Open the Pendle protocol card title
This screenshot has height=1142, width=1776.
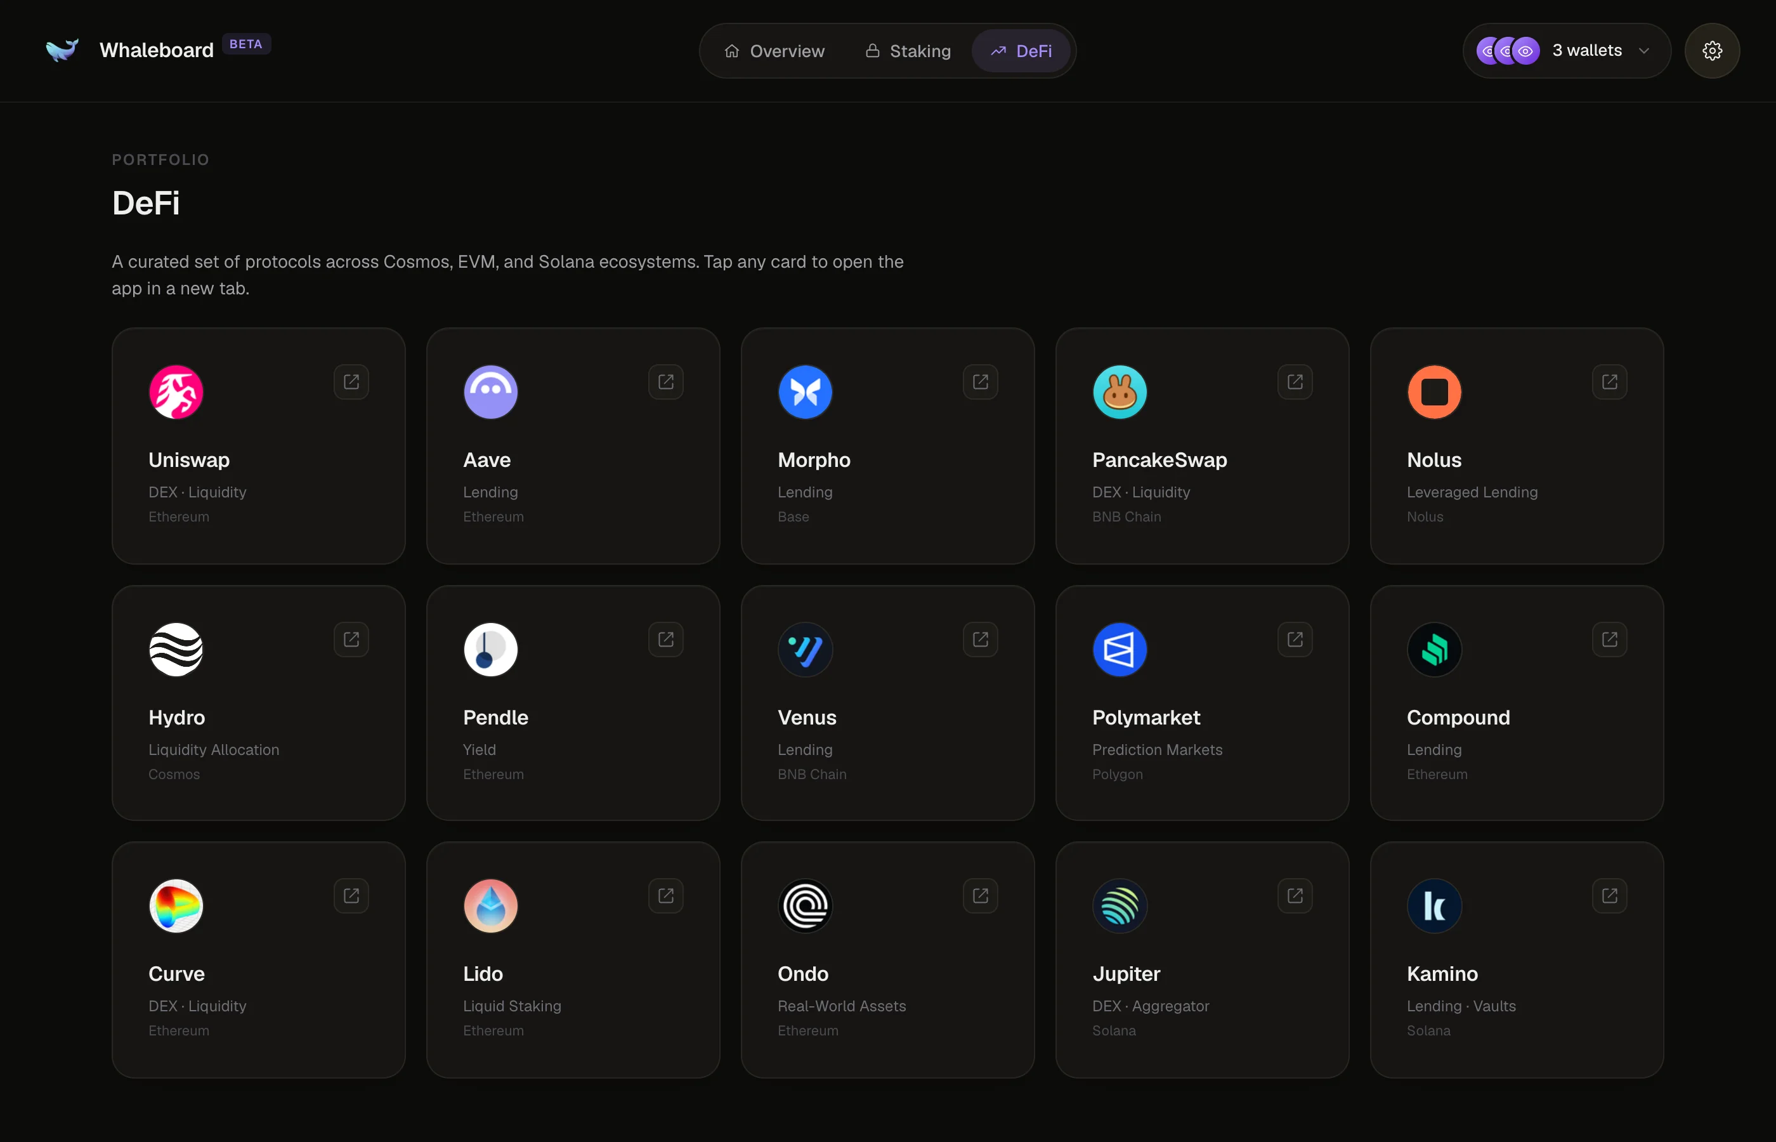pos(495,717)
